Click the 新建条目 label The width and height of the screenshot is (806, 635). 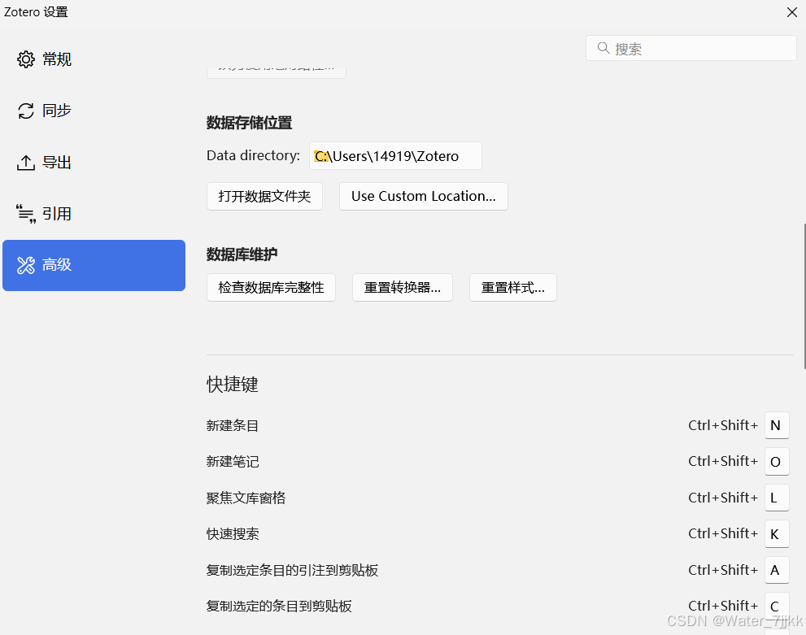tap(233, 425)
